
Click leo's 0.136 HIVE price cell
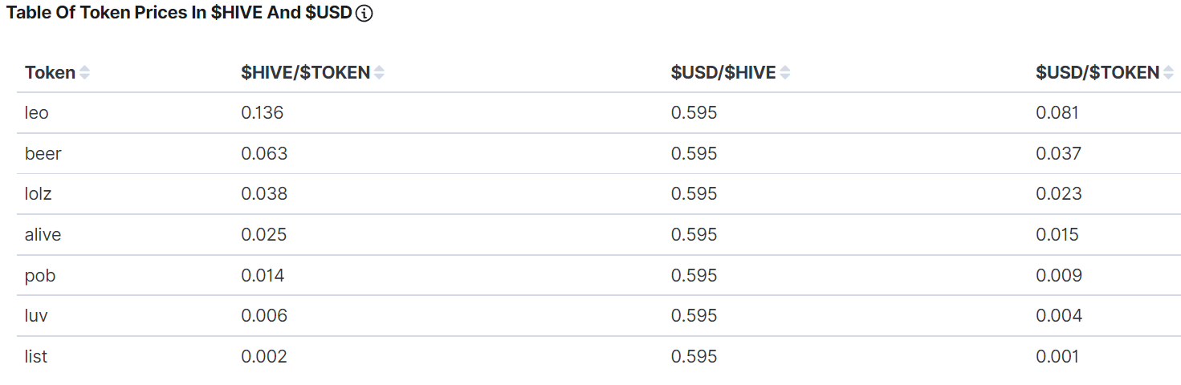[263, 113]
